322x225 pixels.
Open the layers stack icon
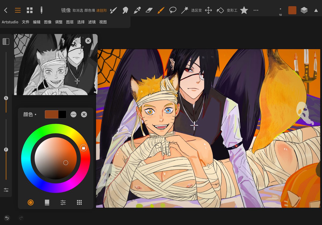tap(304, 10)
